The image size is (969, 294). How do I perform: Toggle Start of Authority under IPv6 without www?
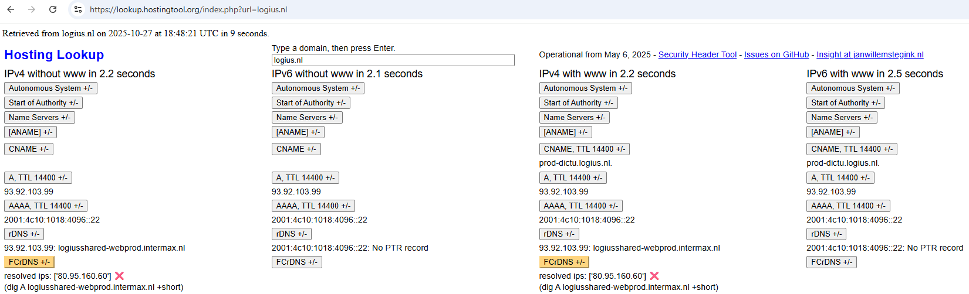tap(311, 102)
